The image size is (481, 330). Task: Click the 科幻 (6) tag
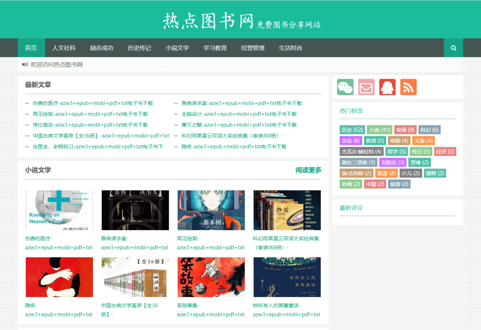(429, 130)
